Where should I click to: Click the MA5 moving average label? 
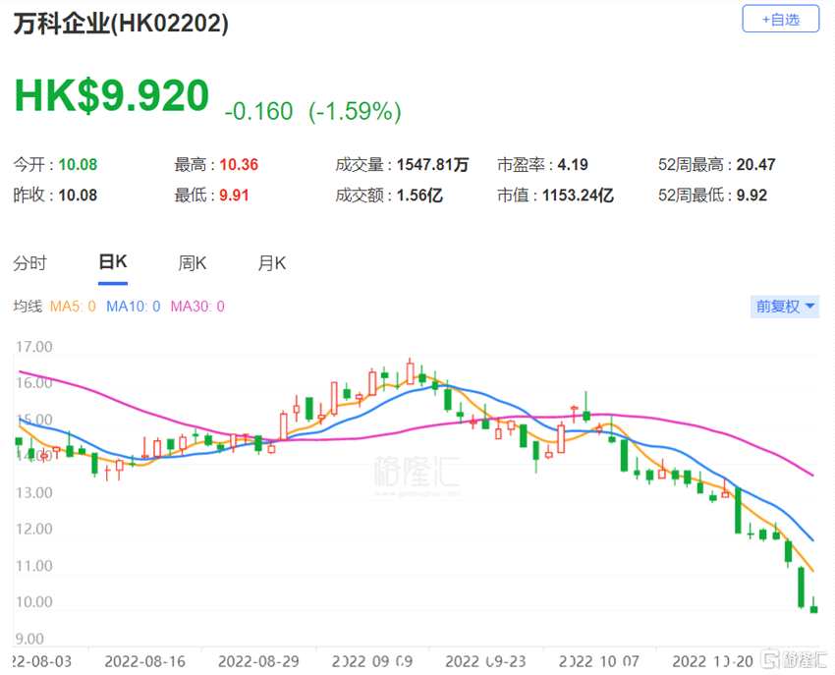[73, 307]
